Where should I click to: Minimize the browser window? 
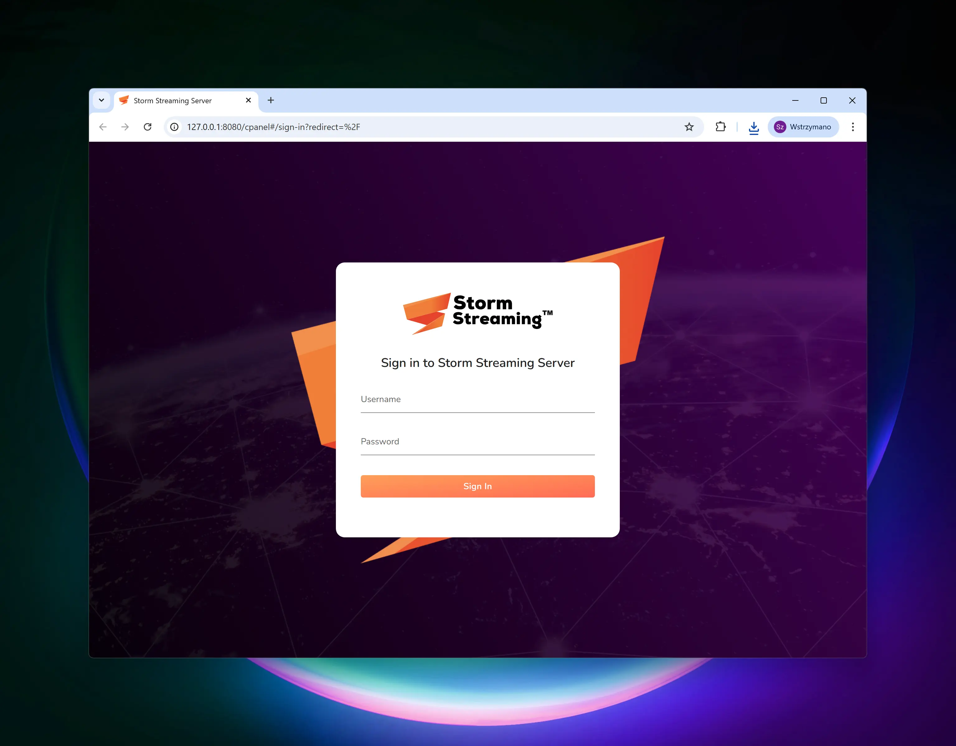(795, 100)
